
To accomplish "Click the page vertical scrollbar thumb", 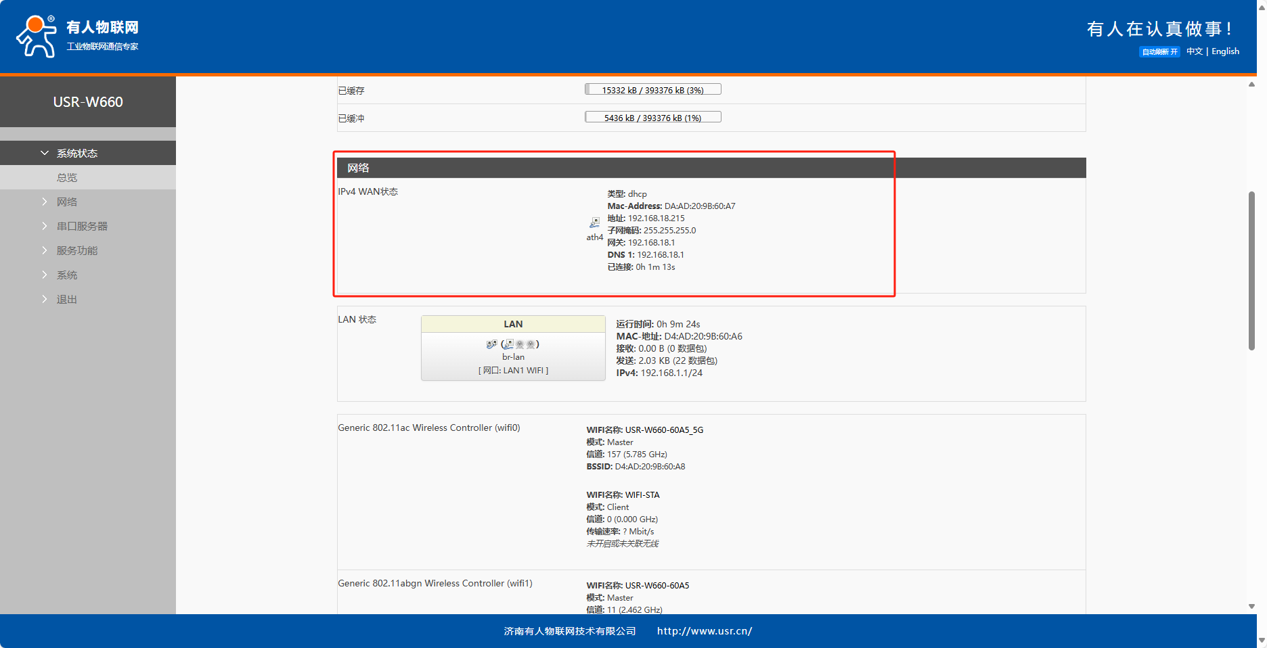I will (1251, 271).
